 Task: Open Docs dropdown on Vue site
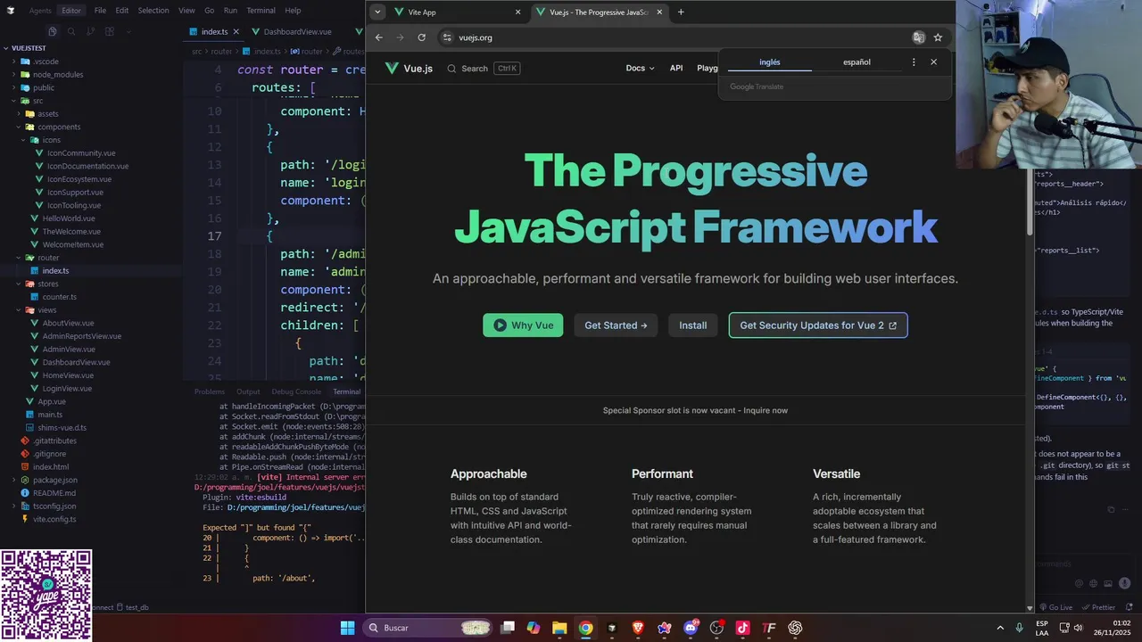point(640,69)
